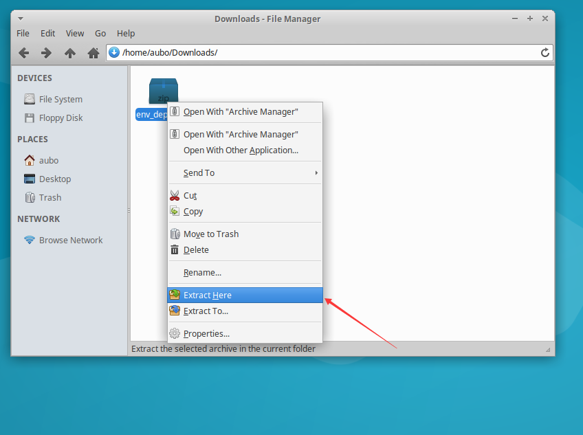Go back using the left arrow button

24,53
